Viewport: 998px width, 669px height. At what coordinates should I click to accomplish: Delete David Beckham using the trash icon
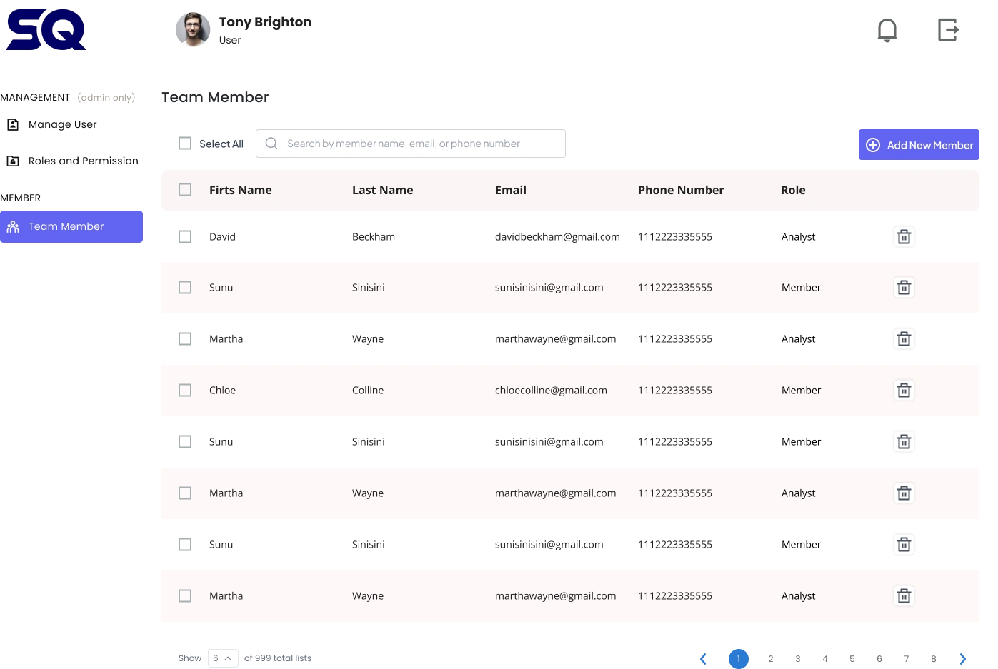pyautogui.click(x=904, y=236)
